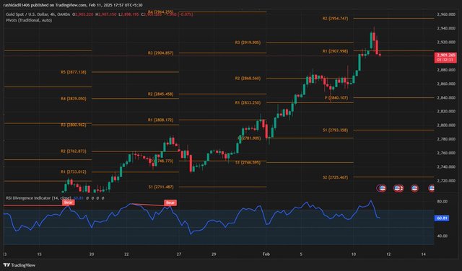Click RSI axis value 80.00
Screen dimensions: 462x271
coord(443,202)
